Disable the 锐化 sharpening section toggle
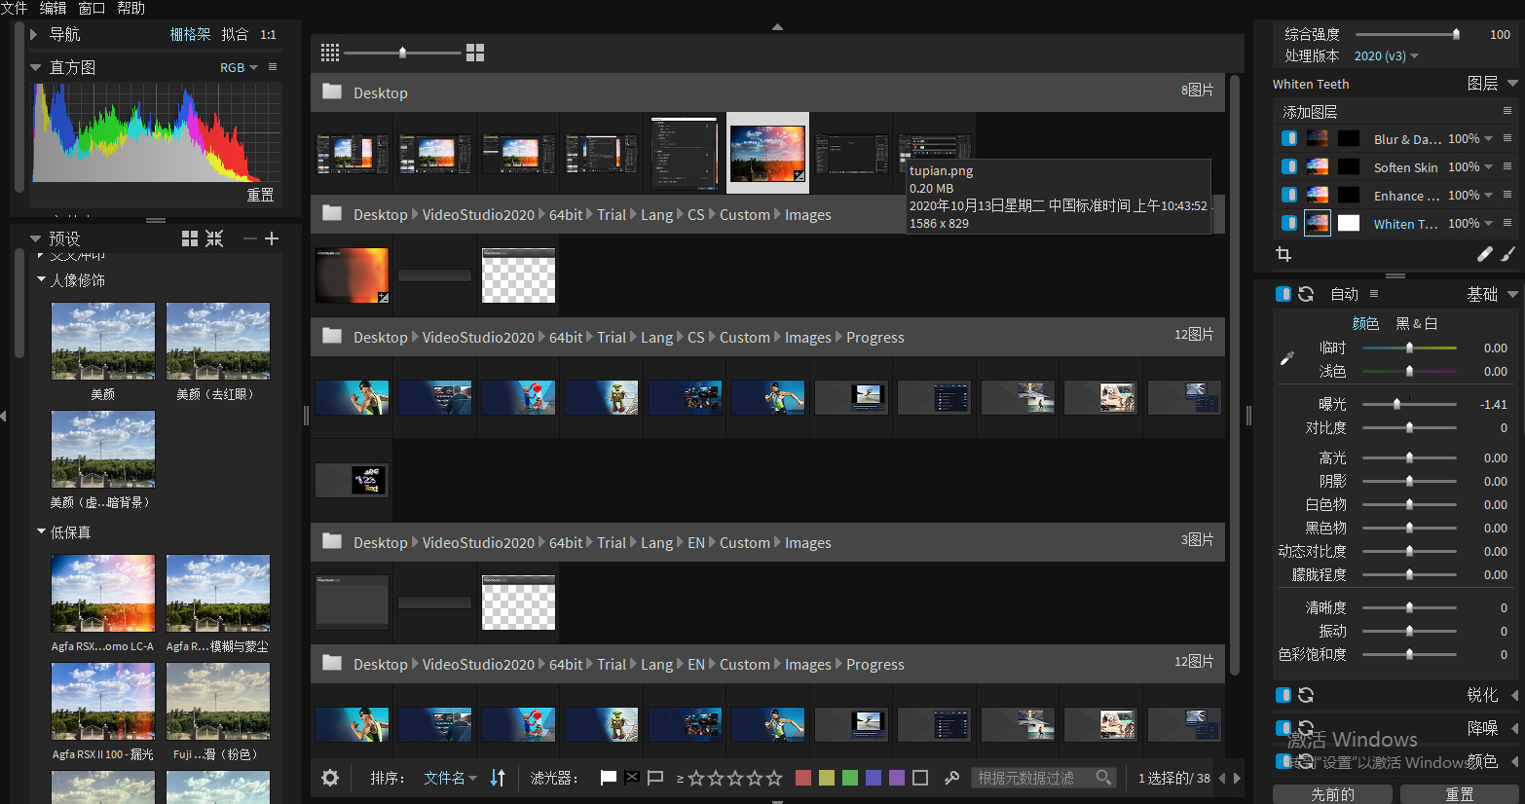The width and height of the screenshot is (1525, 804). point(1283,695)
